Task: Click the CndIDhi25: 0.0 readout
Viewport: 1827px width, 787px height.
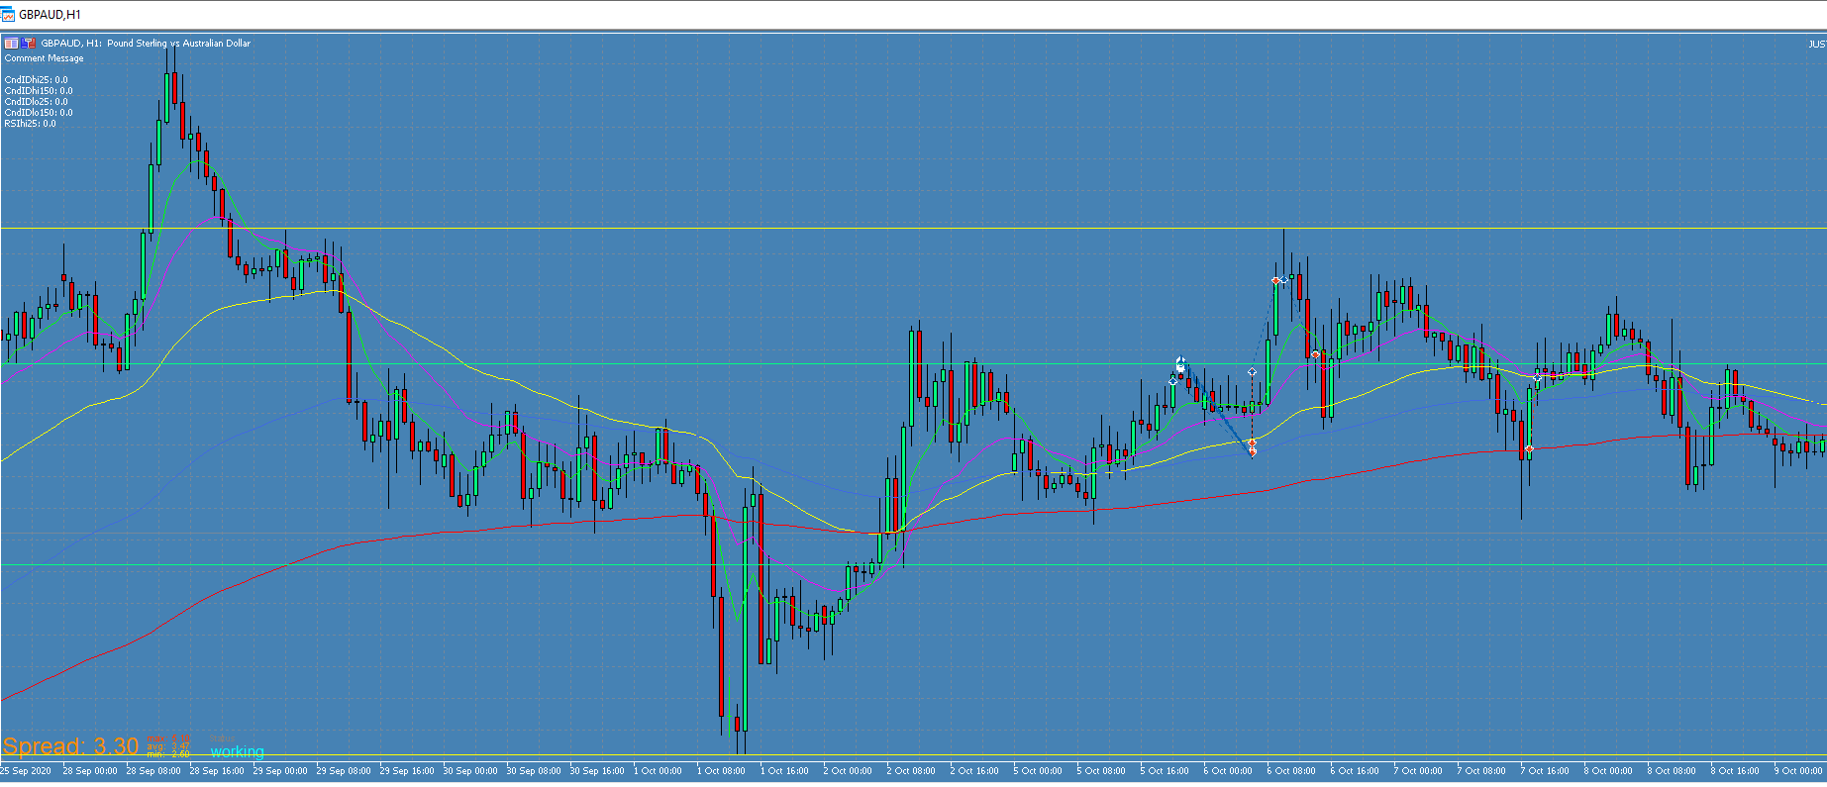Action: point(36,80)
